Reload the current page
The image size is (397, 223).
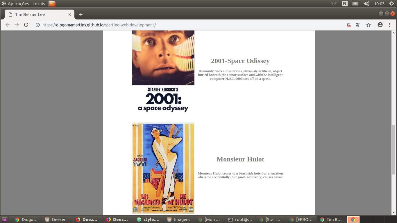pos(26,25)
